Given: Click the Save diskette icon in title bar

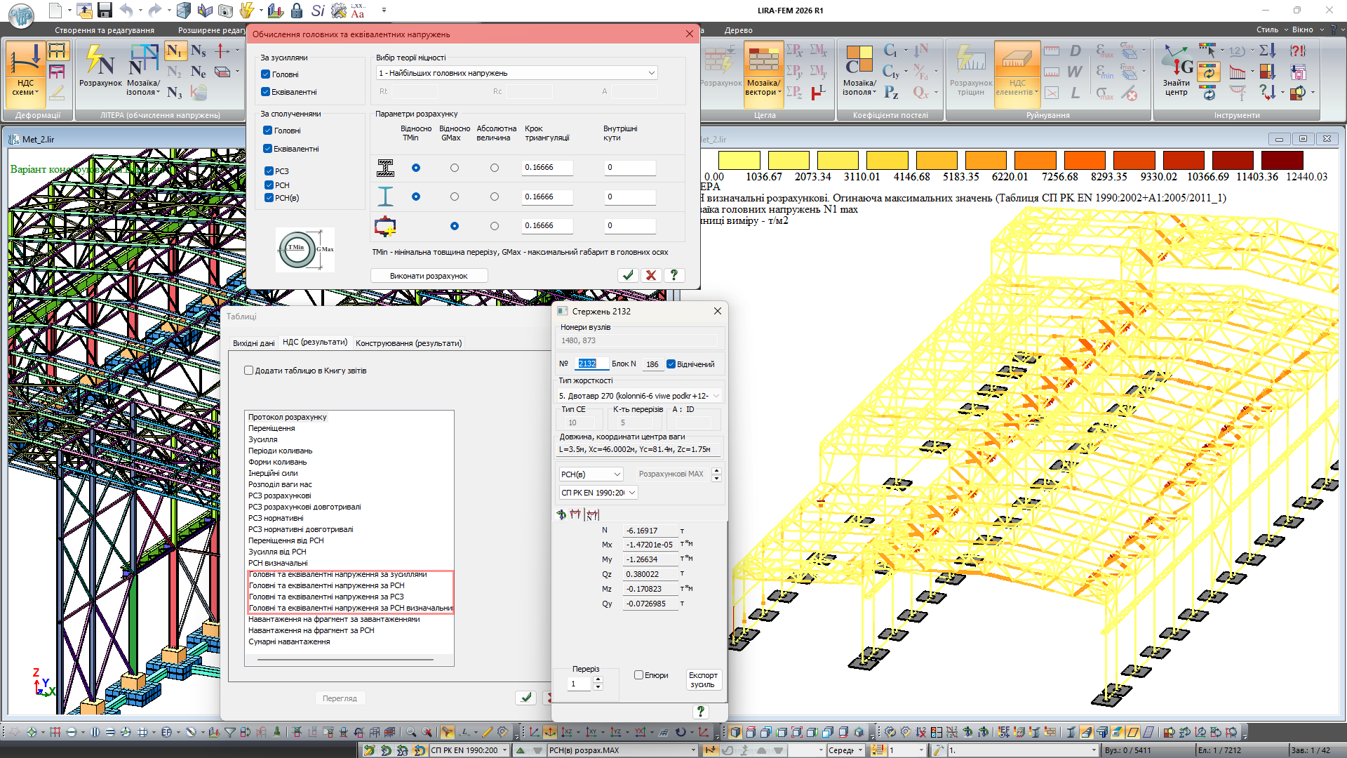Looking at the screenshot, I should point(105,10).
